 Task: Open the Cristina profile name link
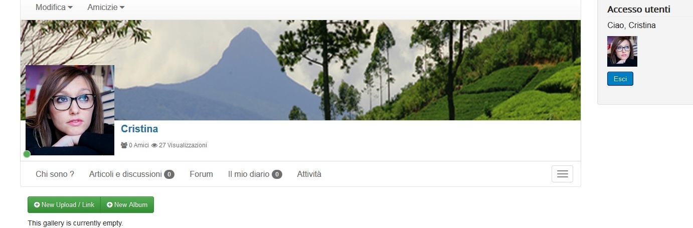[x=139, y=129]
